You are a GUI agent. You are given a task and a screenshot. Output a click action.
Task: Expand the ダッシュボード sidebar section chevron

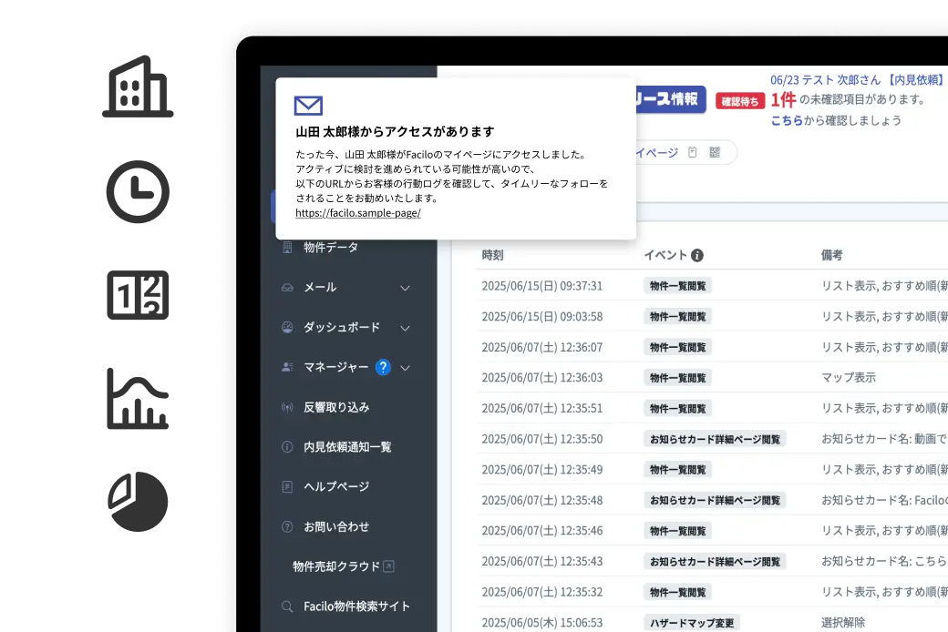click(x=406, y=328)
